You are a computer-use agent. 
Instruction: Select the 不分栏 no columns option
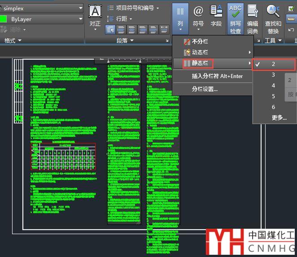[x=200, y=42]
